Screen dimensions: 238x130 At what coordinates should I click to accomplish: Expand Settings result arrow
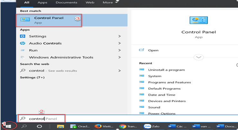coord(120,36)
